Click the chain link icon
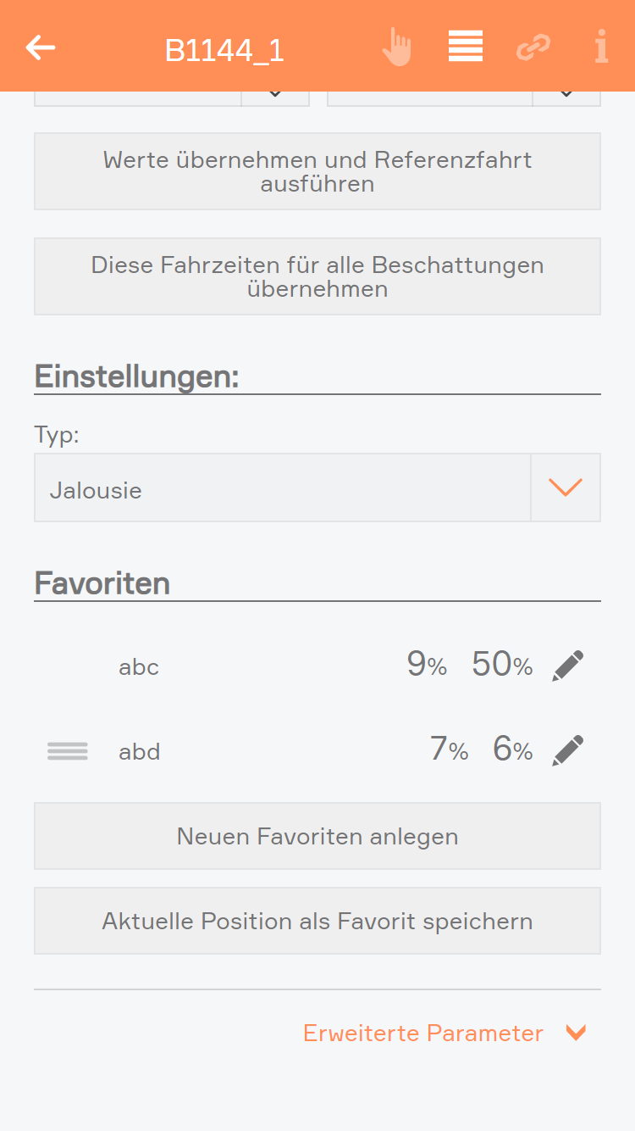Viewport: 635px width, 1131px height. [533, 47]
